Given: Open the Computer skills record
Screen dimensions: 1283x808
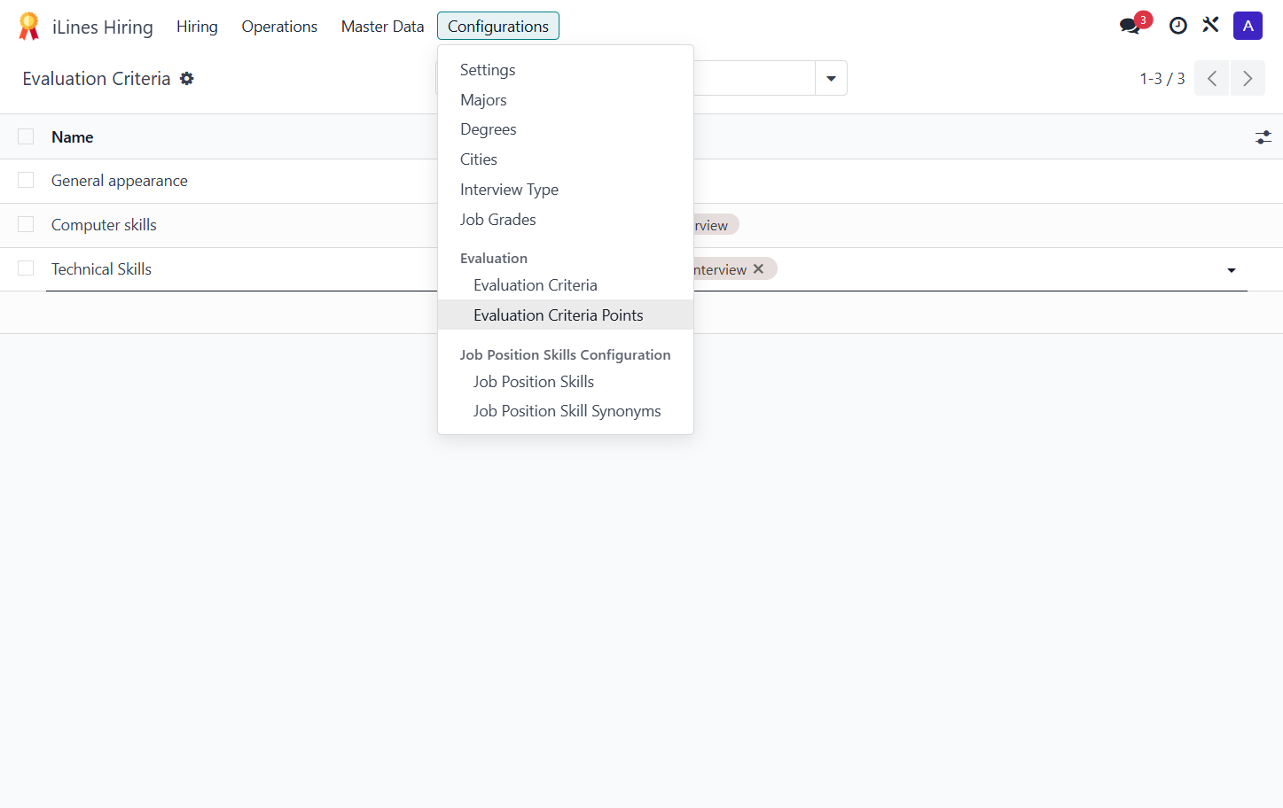Looking at the screenshot, I should coord(104,225).
